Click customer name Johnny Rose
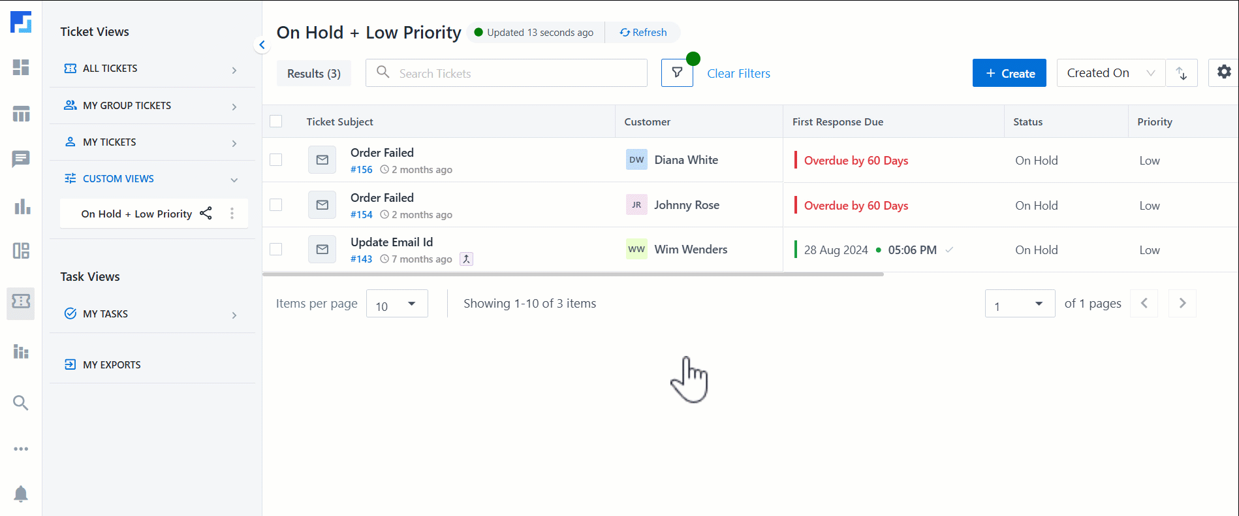 point(687,205)
